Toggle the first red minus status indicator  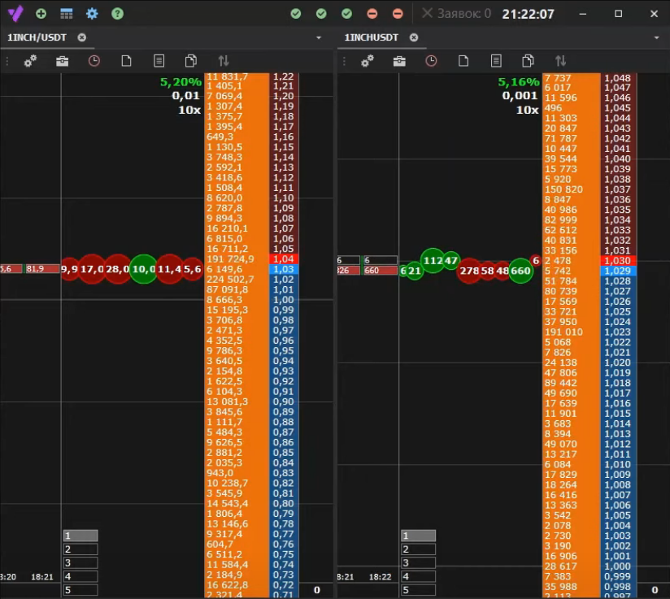372,14
